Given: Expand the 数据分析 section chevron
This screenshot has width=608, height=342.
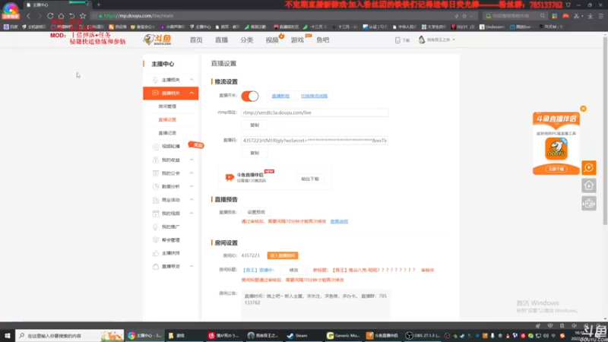Looking at the screenshot, I should (192, 186).
